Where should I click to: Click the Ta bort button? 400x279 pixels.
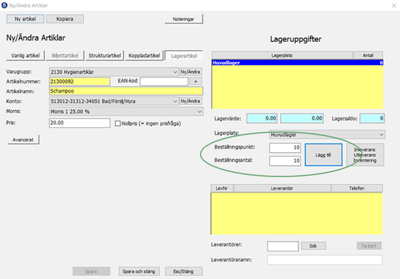[369, 246]
